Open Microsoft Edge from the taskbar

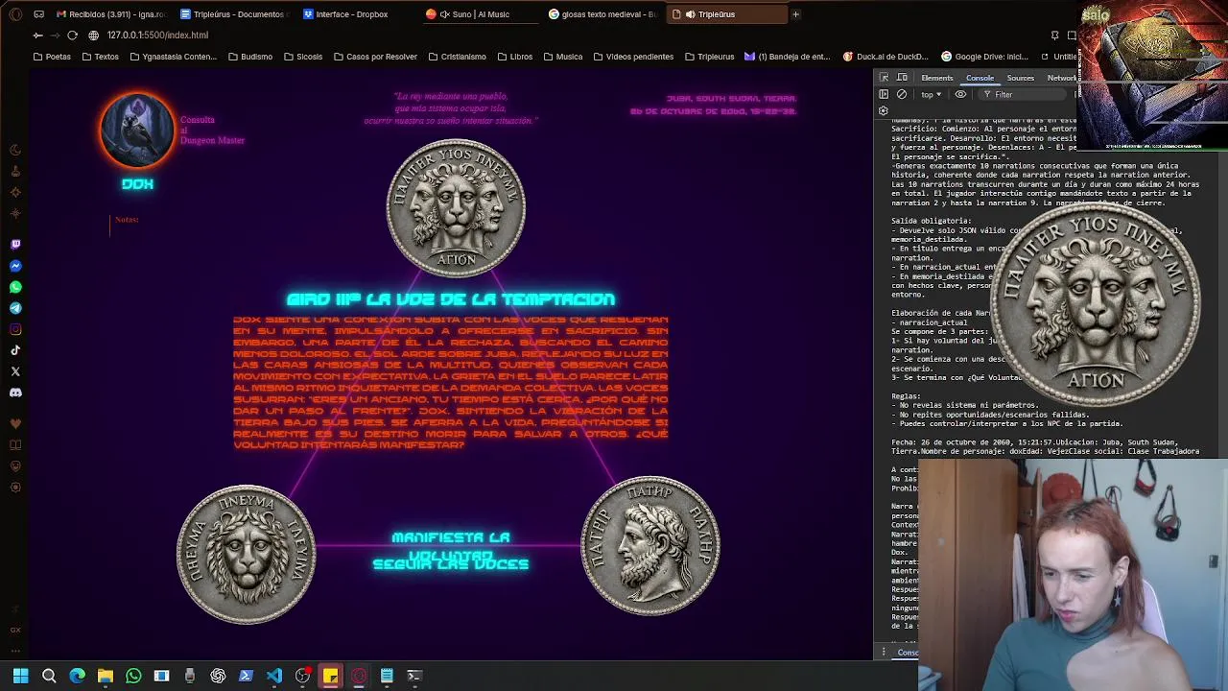(77, 676)
